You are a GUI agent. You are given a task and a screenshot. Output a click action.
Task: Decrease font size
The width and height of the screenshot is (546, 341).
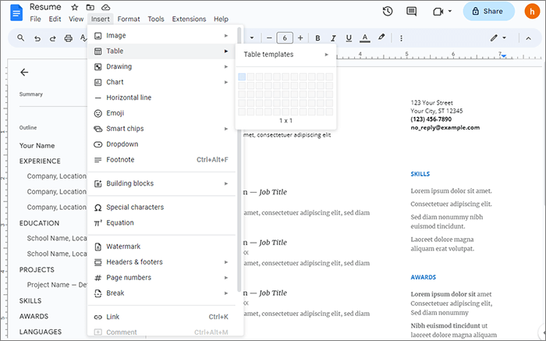(x=269, y=38)
